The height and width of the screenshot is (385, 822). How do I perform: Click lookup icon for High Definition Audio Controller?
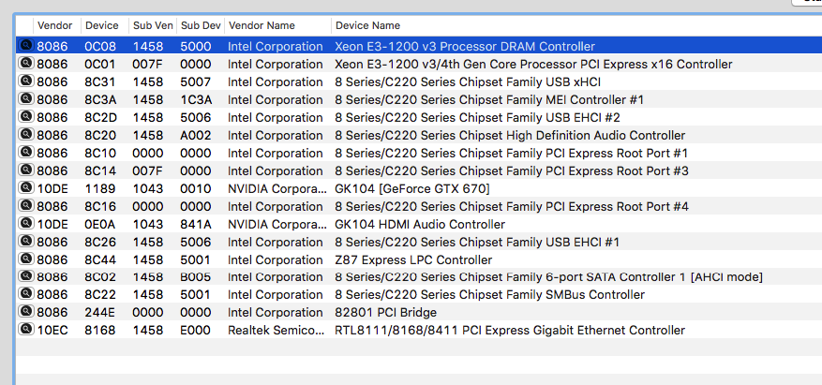tap(25, 135)
